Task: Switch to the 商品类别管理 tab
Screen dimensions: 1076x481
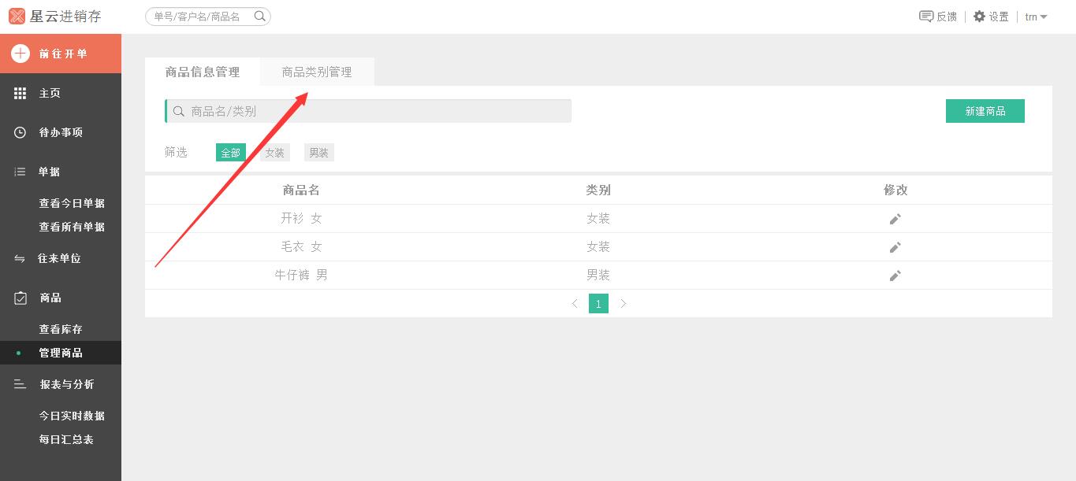Action: [317, 71]
